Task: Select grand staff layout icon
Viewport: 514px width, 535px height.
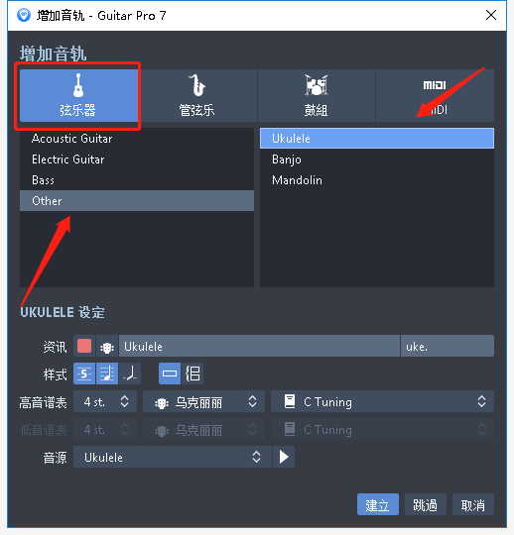Action: point(193,374)
